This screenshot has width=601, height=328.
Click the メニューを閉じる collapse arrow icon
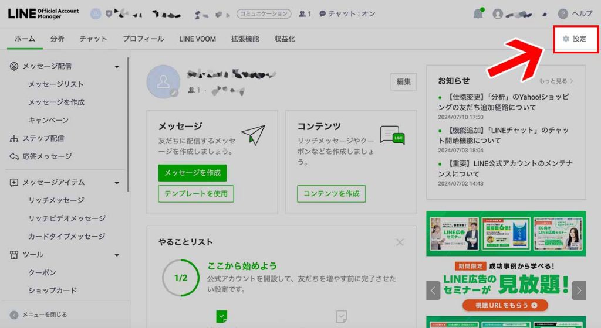tap(14, 315)
